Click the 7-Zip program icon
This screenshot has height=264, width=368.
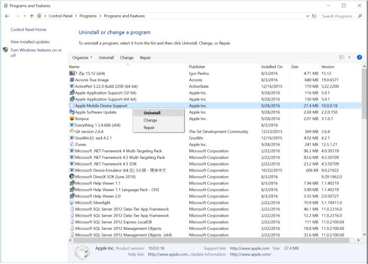coord(72,73)
